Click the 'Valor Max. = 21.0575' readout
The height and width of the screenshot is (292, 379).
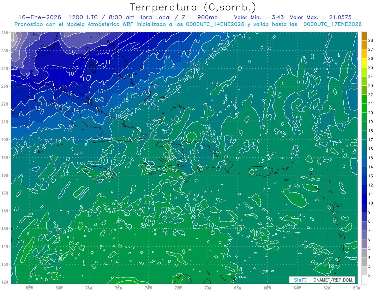click(x=321, y=17)
